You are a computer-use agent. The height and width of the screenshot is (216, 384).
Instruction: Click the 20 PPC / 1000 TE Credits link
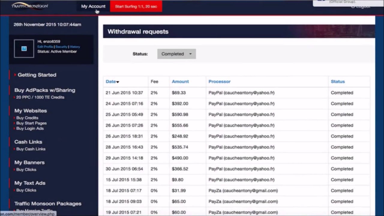tap(40, 97)
